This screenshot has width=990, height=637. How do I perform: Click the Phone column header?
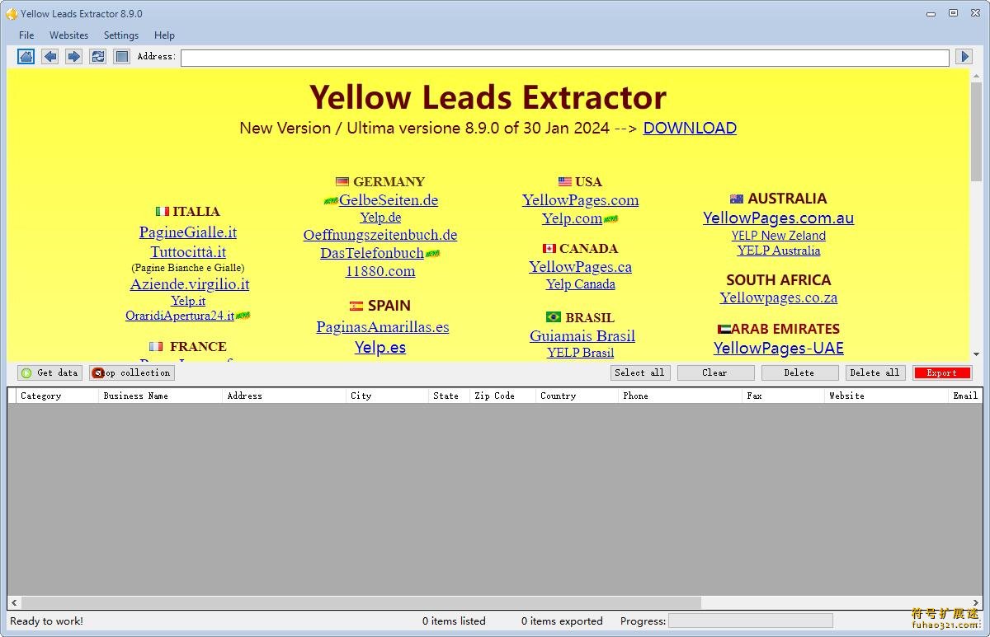tap(681, 396)
